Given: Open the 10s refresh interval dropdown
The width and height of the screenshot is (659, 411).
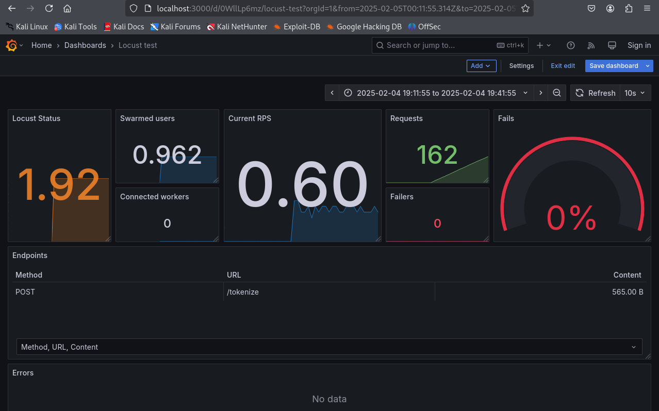Looking at the screenshot, I should (x=635, y=93).
